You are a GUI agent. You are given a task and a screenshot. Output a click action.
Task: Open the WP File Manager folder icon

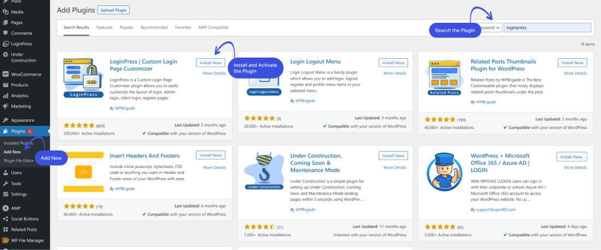pyautogui.click(x=5, y=240)
